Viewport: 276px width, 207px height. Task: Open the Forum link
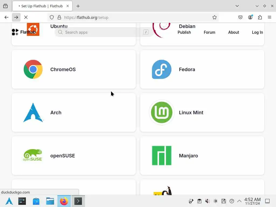[x=209, y=32]
